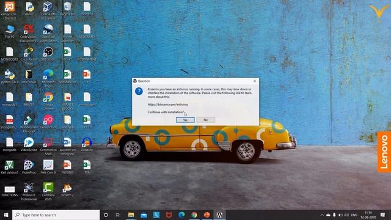Viewport: 391px width, 220px height.
Task: Open PowerPoint from the taskbar
Action: coord(206,215)
